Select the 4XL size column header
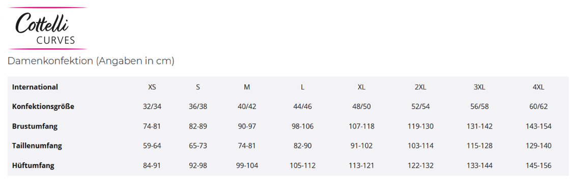 point(538,87)
